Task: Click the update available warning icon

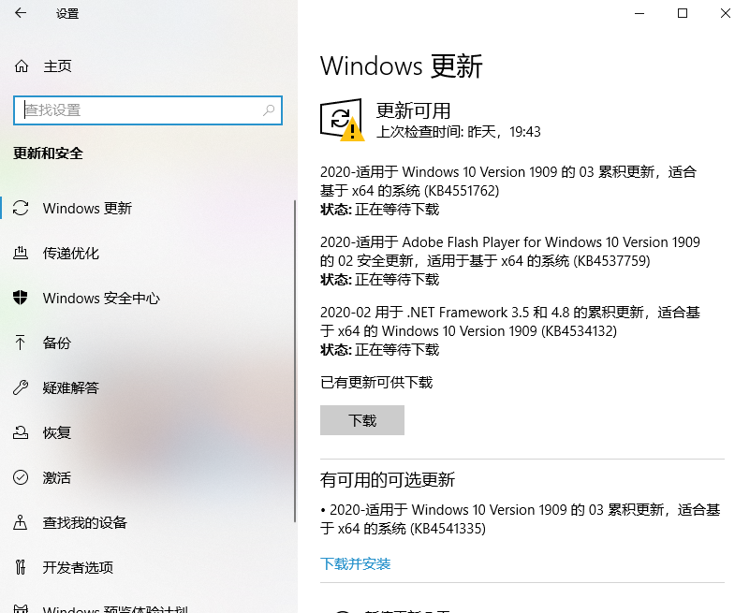Action: coord(342,120)
